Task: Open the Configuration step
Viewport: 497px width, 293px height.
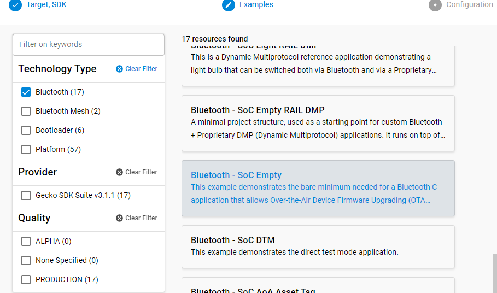Action: (469, 5)
